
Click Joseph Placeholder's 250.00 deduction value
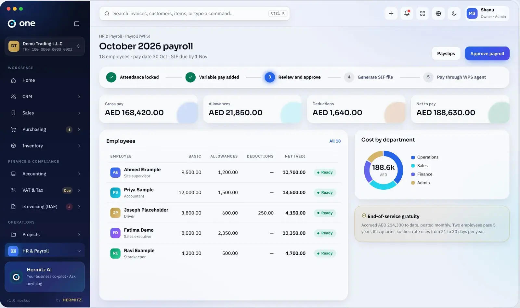[x=266, y=213]
